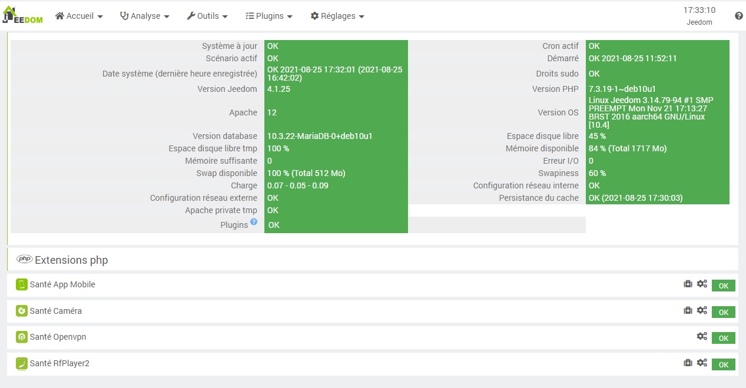Select the Scénario actif label
The width and height of the screenshot is (746, 388).
231,58
